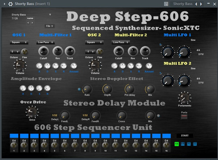Open the OSC 2 Square waveform dropdown
Viewport: 218px width, 160px height.
tap(94, 42)
